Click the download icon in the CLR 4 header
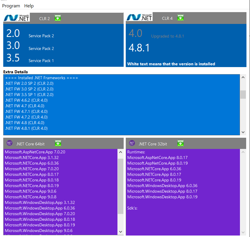250x237 pixels. [180, 17]
